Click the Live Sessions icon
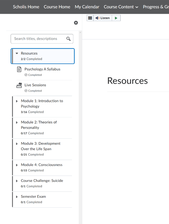 pos(19,85)
